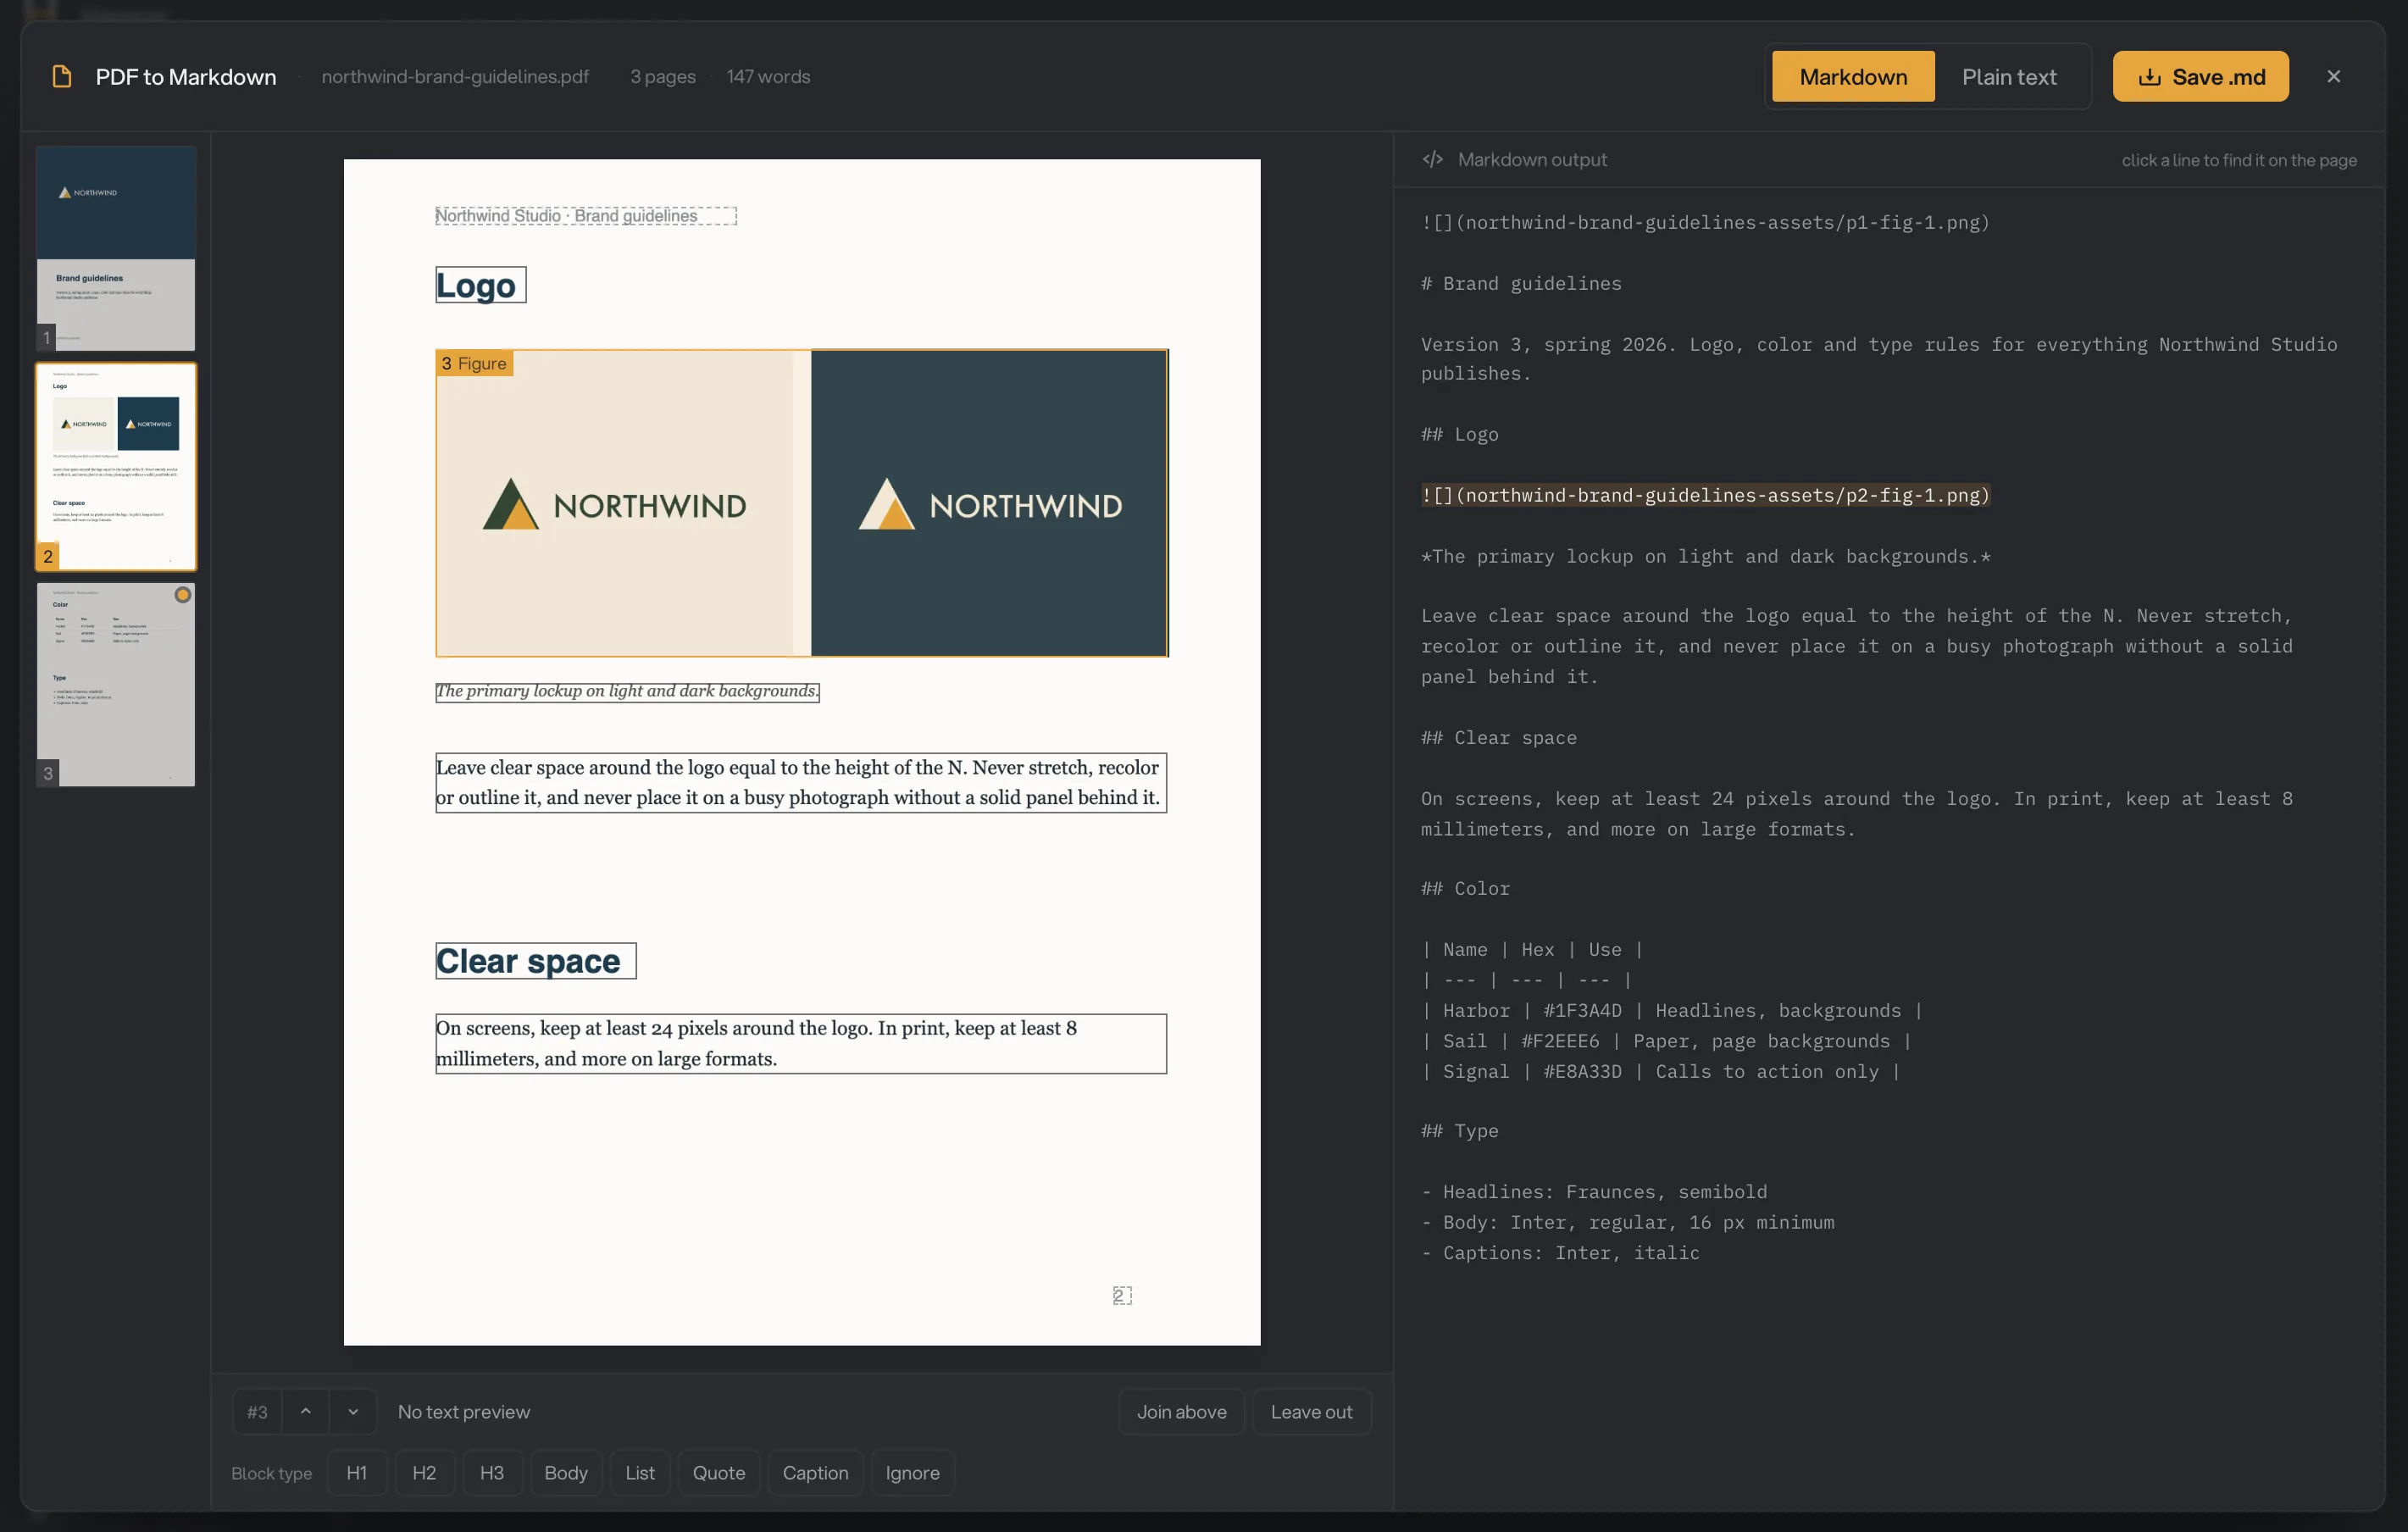Select the 'On screens, keep' paragraph block
This screenshot has width=2408, height=1532.
[x=801, y=1044]
